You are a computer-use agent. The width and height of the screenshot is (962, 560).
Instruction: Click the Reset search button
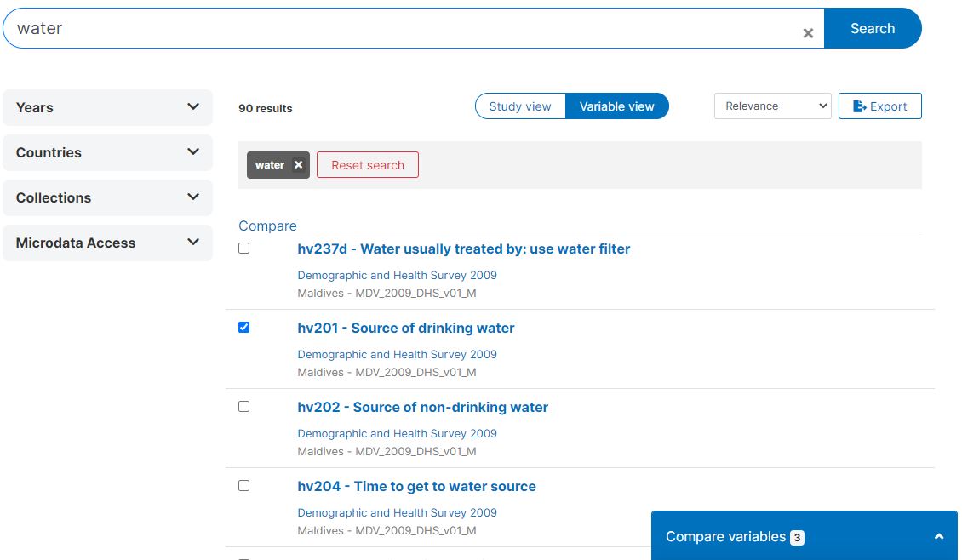368,165
